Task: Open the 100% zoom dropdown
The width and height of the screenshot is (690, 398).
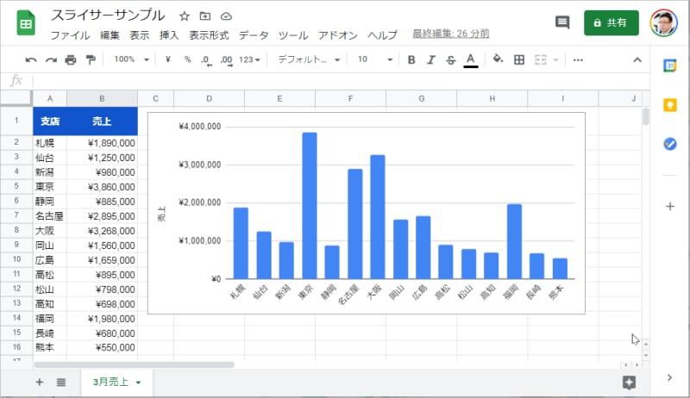Action: click(132, 59)
